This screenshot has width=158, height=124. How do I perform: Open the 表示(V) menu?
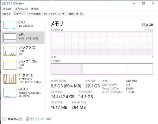(35, 9)
